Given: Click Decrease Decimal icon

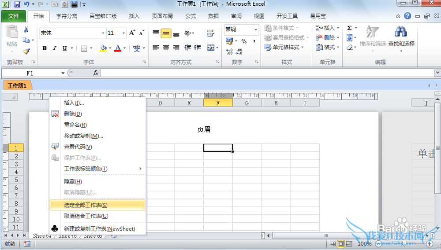Looking at the screenshot, I should 239,51.
